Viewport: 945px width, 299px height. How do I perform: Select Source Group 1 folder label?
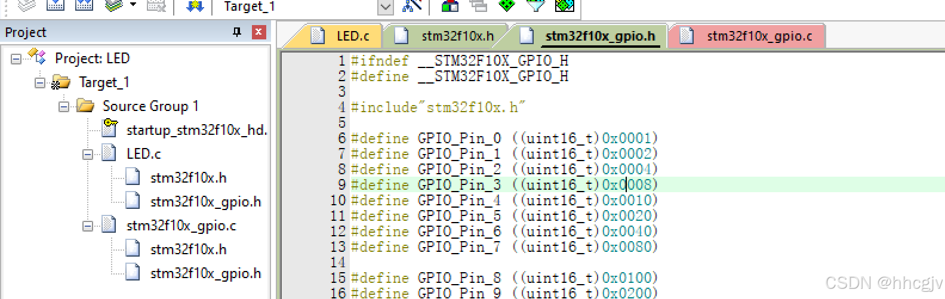150,106
